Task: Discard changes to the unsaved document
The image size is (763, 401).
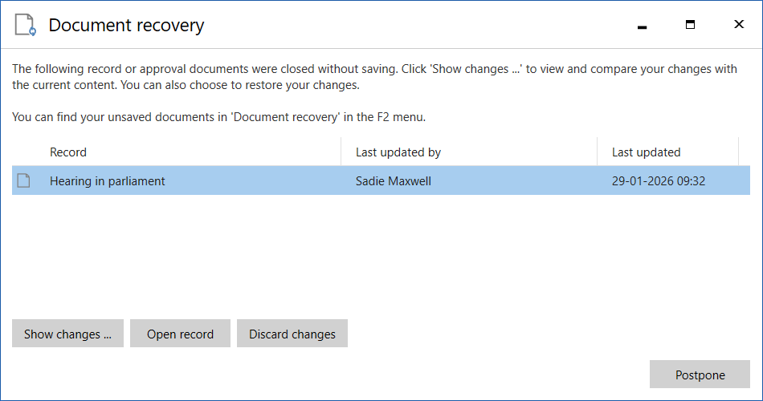Action: 292,334
